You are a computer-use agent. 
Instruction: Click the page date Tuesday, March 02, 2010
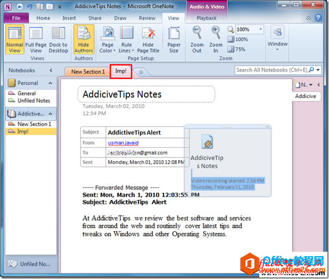113,106
